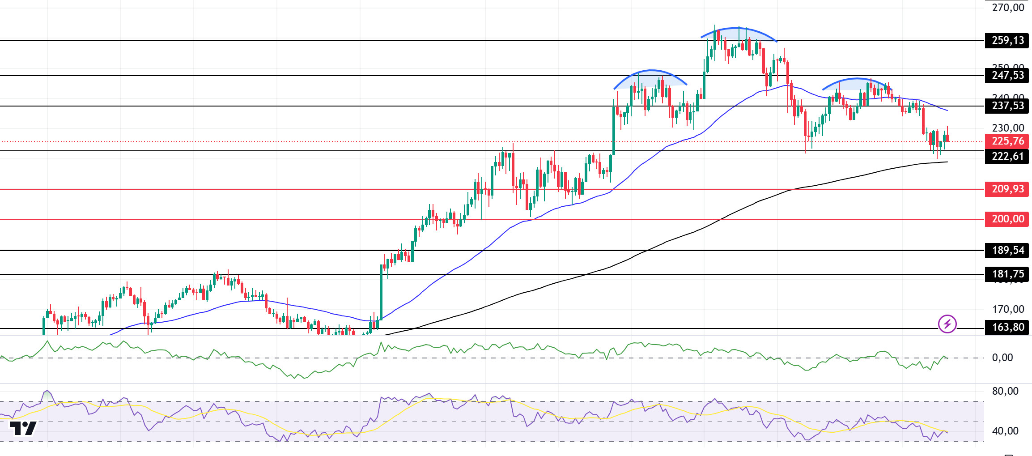Select the 189,54 price level label
This screenshot has height=456, width=1032.
1007,251
